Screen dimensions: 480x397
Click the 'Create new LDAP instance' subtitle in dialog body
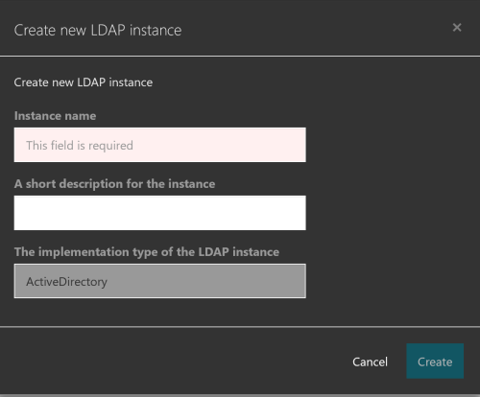point(84,82)
